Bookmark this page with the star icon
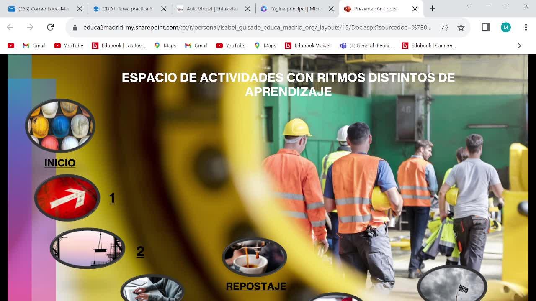Screen dimensions: 536x301 (461, 28)
